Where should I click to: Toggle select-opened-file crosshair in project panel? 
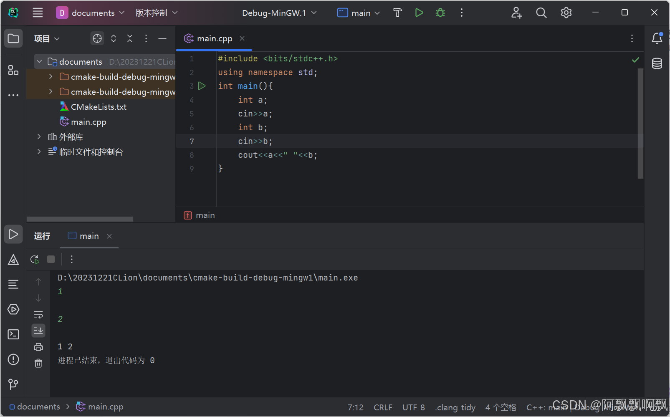click(x=97, y=38)
